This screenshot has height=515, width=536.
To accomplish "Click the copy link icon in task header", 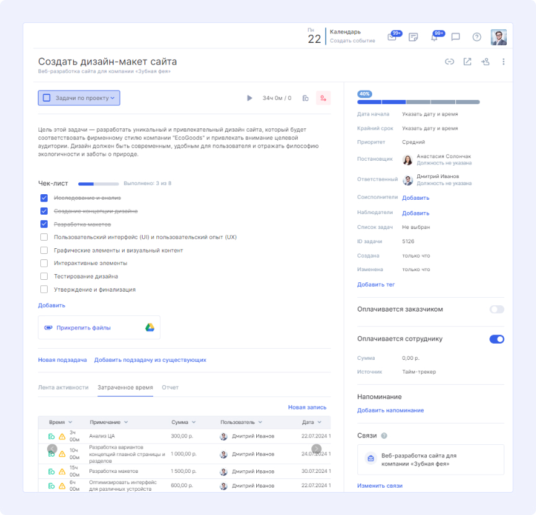I will coord(450,61).
